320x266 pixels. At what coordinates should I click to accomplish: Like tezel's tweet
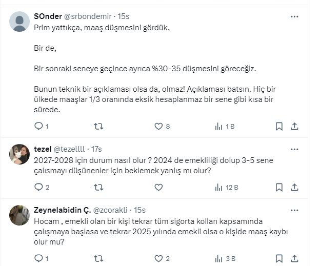pyautogui.click(x=158, y=187)
